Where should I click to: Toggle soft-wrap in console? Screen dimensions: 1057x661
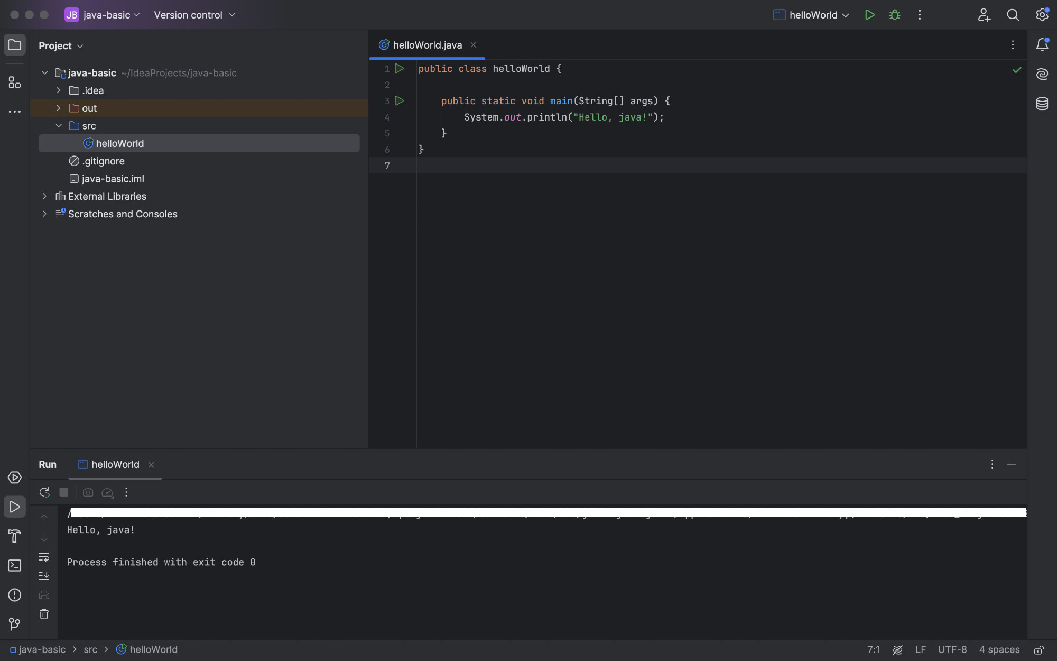tap(44, 557)
